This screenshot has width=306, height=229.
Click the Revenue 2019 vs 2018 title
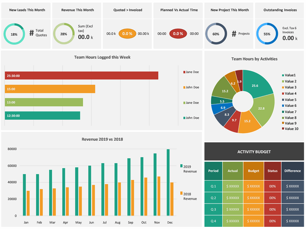[102, 139]
